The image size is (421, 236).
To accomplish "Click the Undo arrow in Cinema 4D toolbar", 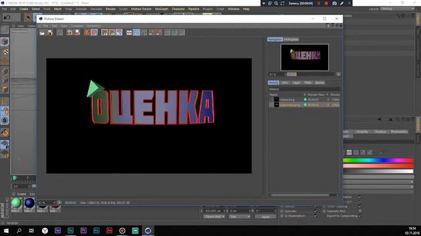I will [7, 18].
